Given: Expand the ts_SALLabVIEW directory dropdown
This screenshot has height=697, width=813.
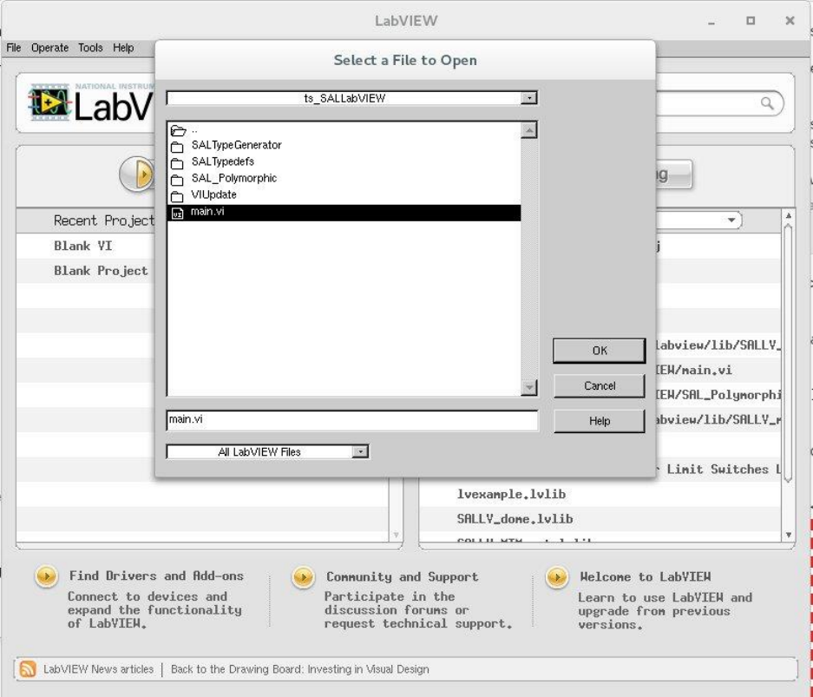Looking at the screenshot, I should click(529, 98).
